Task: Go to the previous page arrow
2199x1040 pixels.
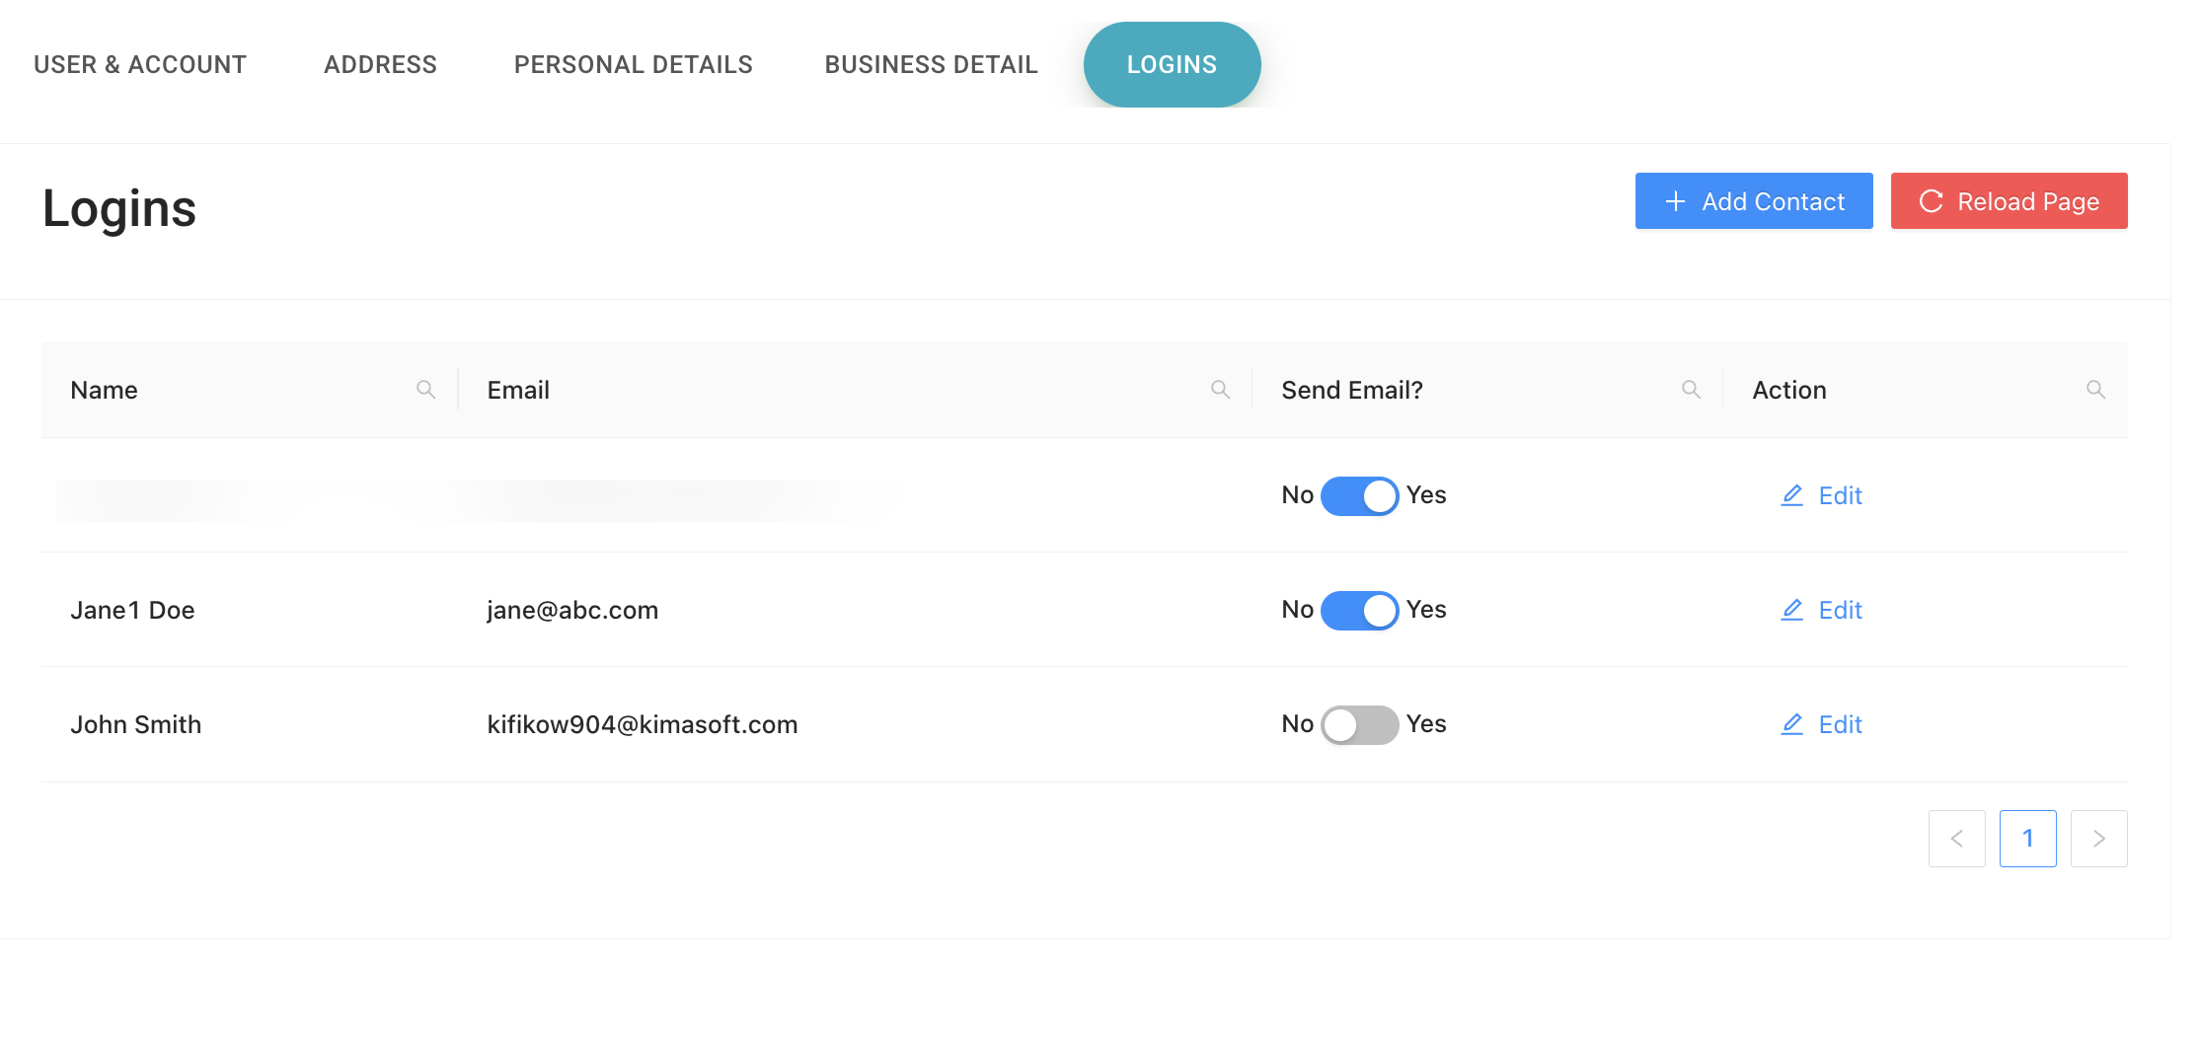Action: pos(1956,839)
